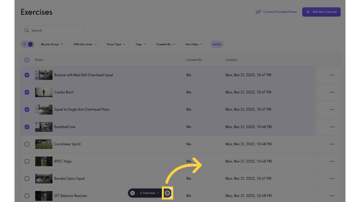This screenshot has width=360, height=202.
Task: Select the Active filter chip
Action: (x=217, y=44)
